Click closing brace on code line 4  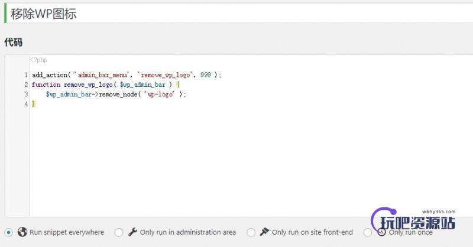click(34, 104)
